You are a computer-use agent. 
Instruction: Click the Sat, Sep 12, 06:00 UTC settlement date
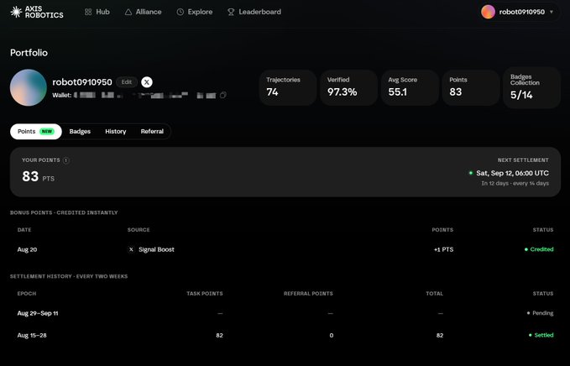[x=513, y=173]
